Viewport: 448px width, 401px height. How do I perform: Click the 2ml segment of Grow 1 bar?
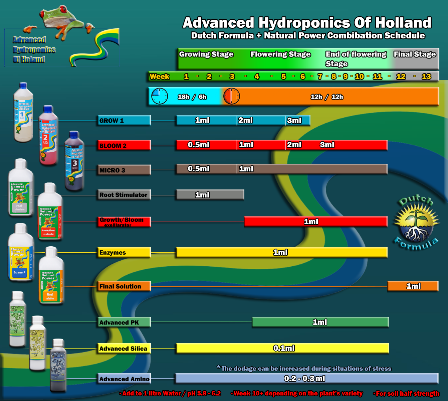261,120
